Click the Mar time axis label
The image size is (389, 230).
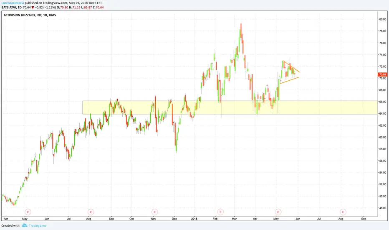click(234, 219)
